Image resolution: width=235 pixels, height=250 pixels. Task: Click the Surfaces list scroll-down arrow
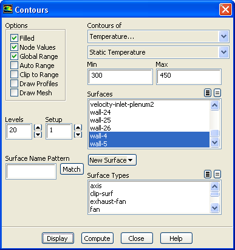click(214, 142)
